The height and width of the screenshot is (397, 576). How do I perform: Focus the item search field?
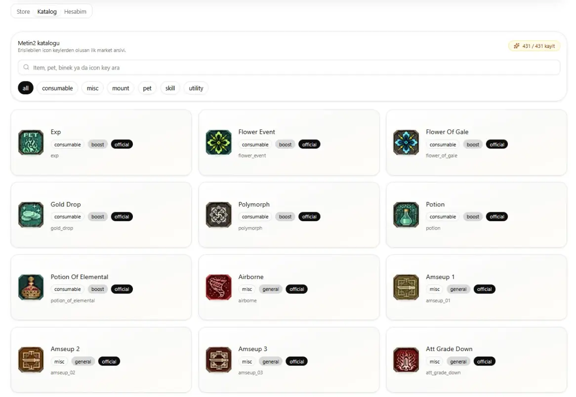tap(288, 68)
